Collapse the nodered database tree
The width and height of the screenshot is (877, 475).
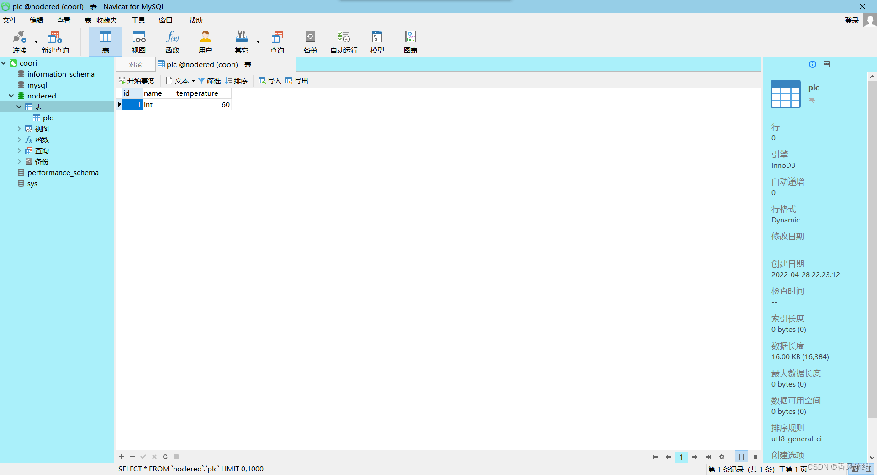tap(11, 96)
